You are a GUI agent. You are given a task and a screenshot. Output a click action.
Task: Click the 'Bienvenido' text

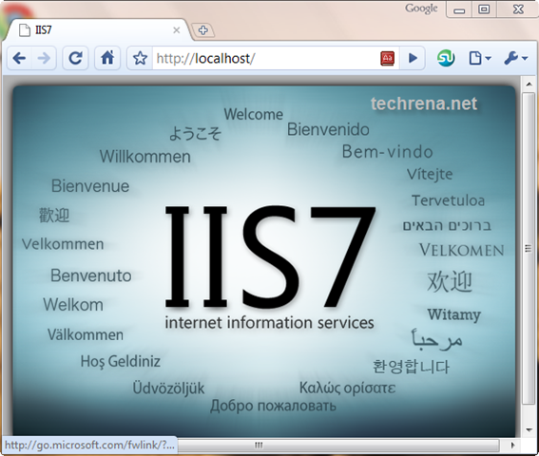[x=328, y=129]
